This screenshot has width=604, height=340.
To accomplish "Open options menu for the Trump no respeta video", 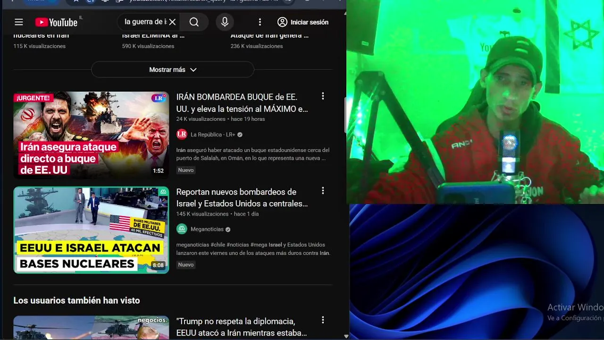I will pyautogui.click(x=323, y=320).
